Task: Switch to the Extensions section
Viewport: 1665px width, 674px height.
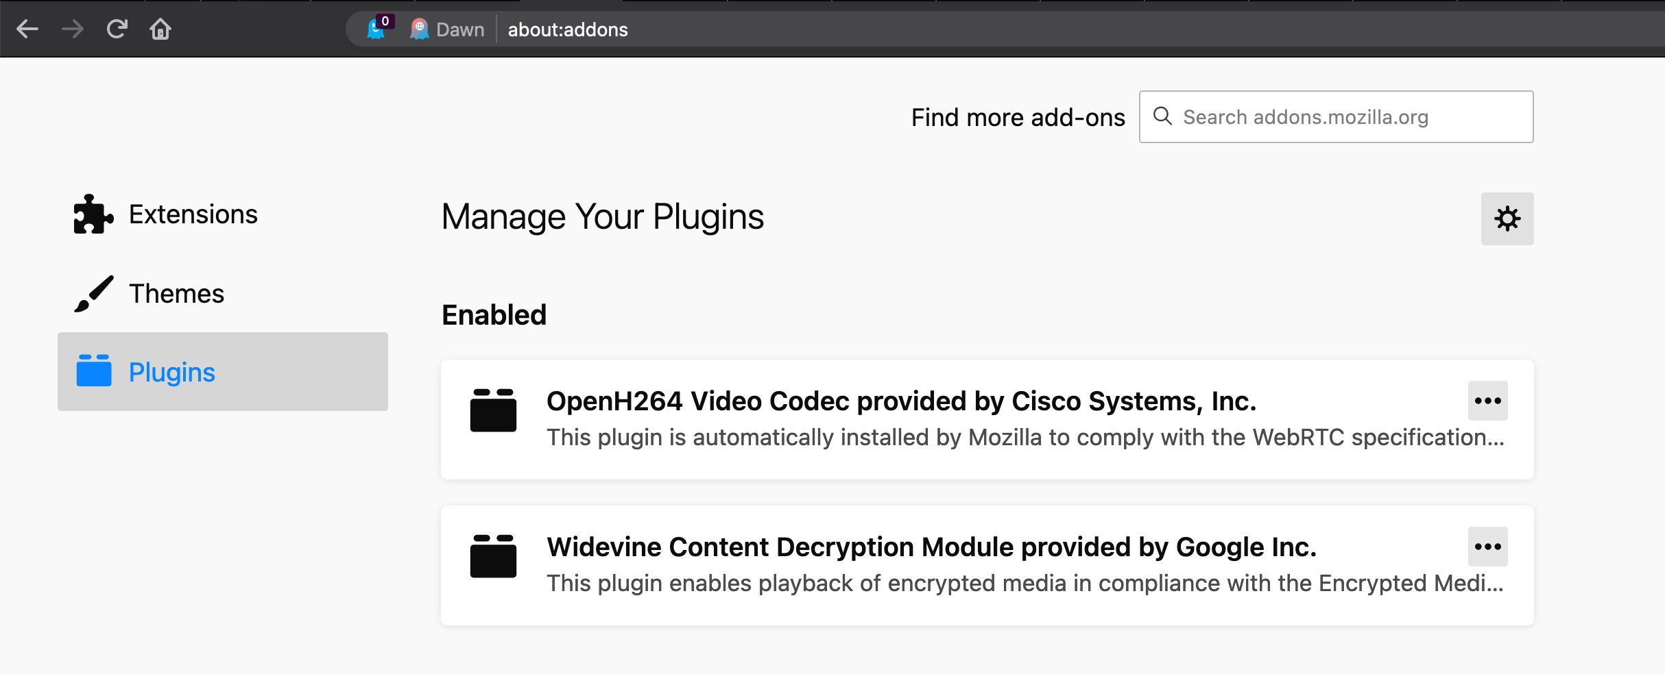Action: point(193,214)
